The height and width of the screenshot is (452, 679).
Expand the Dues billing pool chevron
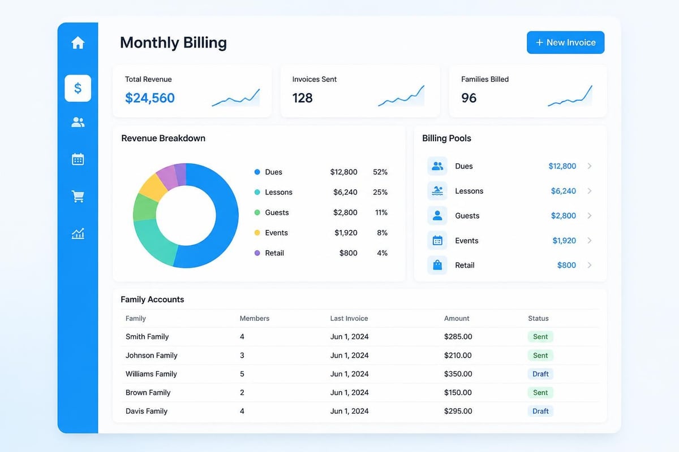click(590, 166)
